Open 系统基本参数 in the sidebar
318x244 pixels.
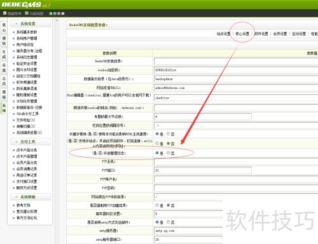pos(27,32)
